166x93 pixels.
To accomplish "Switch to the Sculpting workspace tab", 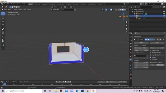I will pos(44,4).
